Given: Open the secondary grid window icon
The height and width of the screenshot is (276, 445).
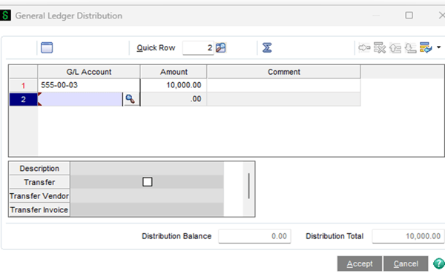Looking at the screenshot, I should pyautogui.click(x=47, y=47).
